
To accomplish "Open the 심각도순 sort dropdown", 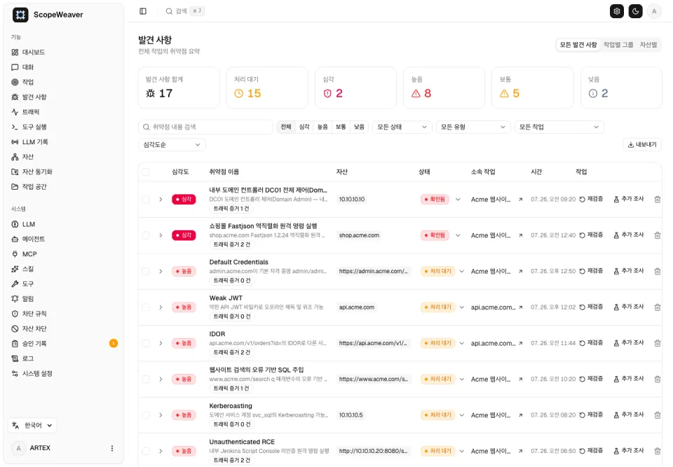I will [172, 145].
